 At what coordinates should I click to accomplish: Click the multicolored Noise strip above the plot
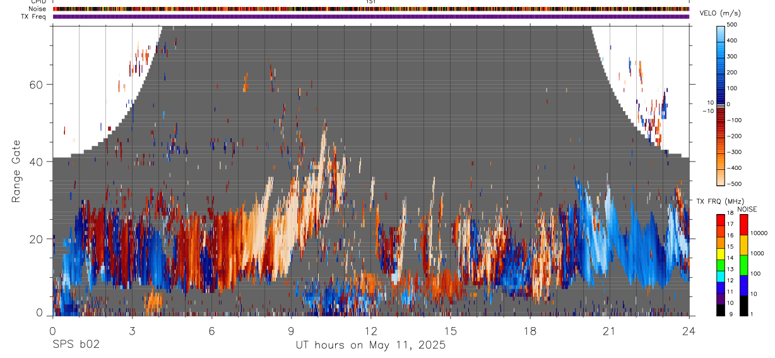(371, 9)
